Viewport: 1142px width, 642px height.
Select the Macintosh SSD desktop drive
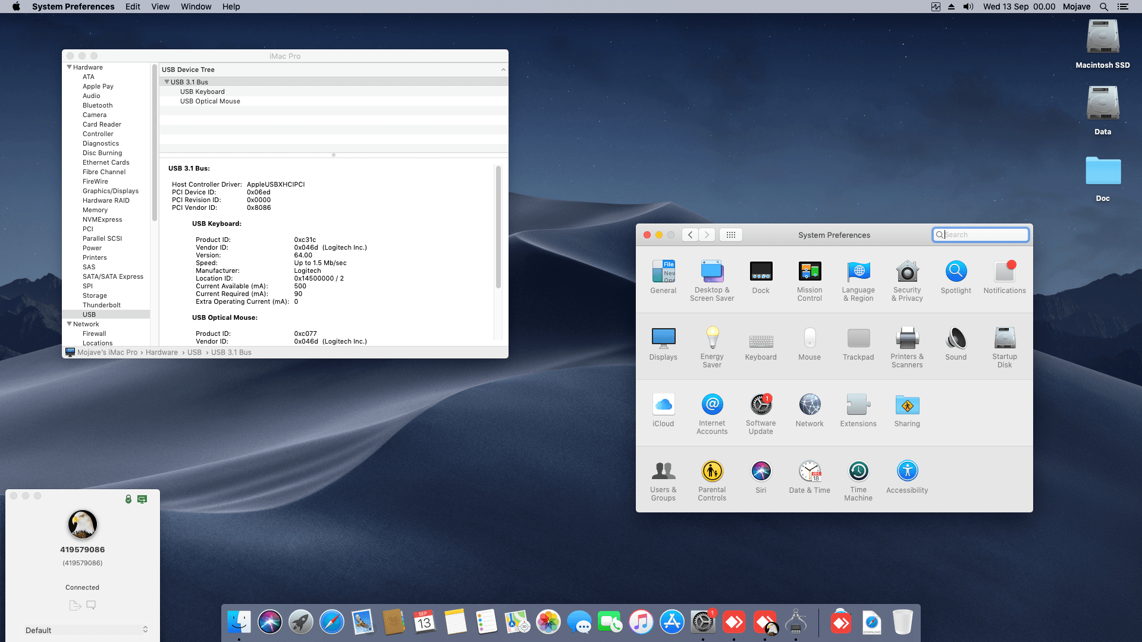pyautogui.click(x=1103, y=44)
